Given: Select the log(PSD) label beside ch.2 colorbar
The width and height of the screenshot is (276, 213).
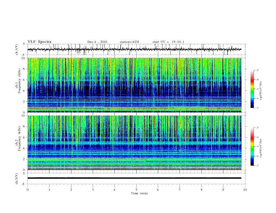Looking at the screenshot, I should [261, 148].
